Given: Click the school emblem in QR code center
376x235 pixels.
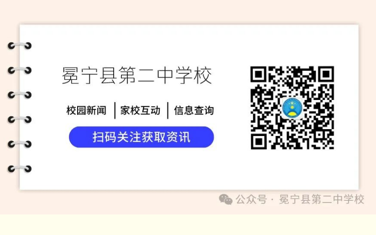Looking at the screenshot, I should click(x=292, y=108).
